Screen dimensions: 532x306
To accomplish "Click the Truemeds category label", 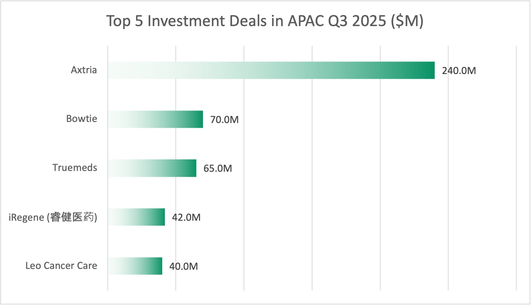I will click(x=75, y=168).
